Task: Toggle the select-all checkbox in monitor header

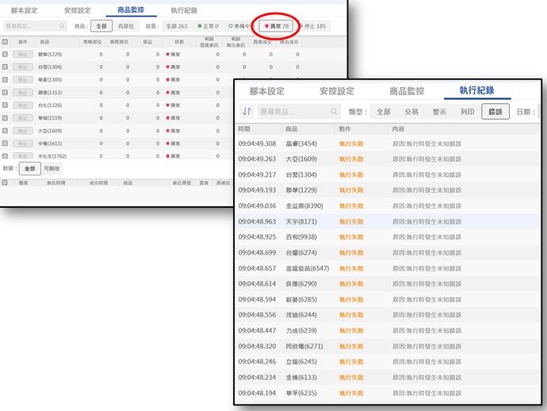Action: tap(6, 41)
